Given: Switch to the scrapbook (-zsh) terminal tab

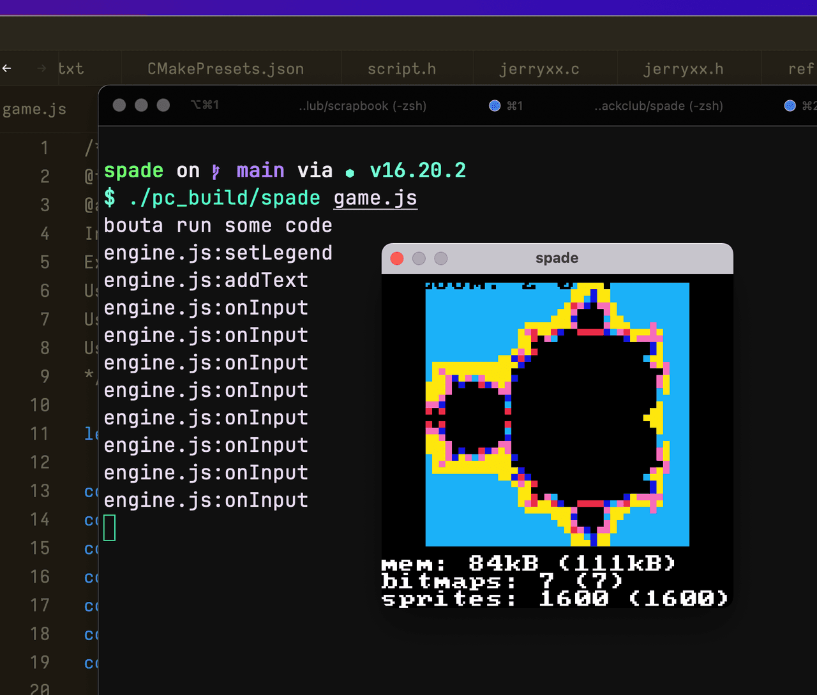Looking at the screenshot, I should tap(363, 106).
